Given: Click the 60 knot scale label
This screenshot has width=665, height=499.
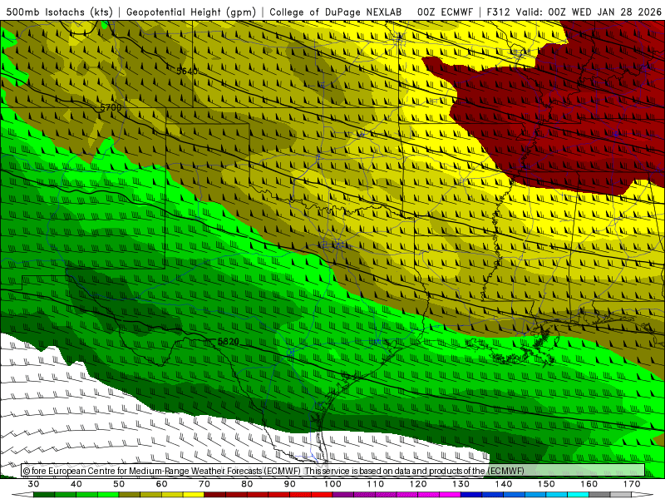Looking at the screenshot, I should click(x=161, y=484).
